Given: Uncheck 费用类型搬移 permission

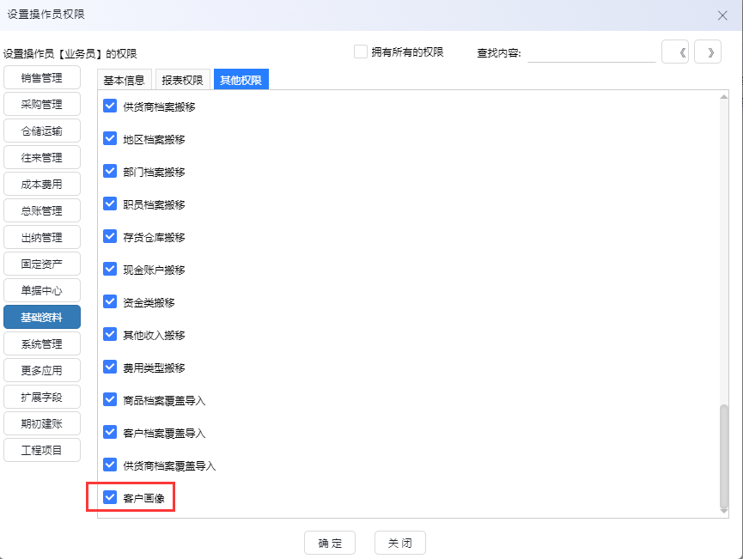Looking at the screenshot, I should [110, 367].
